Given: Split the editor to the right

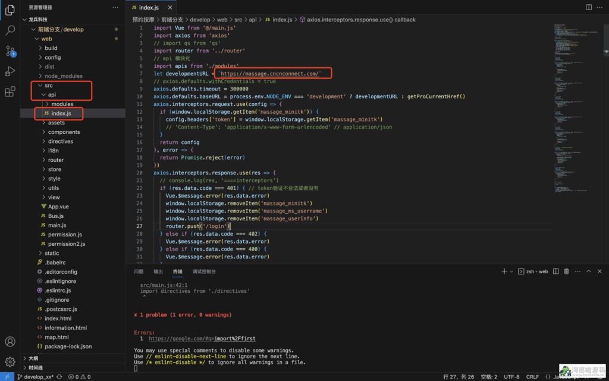Looking at the screenshot, I should 589,7.
